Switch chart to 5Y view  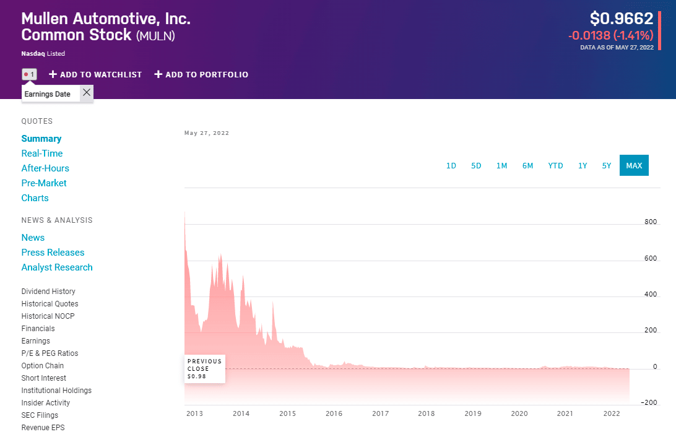pos(606,165)
